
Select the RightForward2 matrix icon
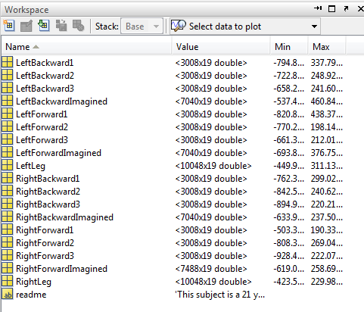point(7,242)
